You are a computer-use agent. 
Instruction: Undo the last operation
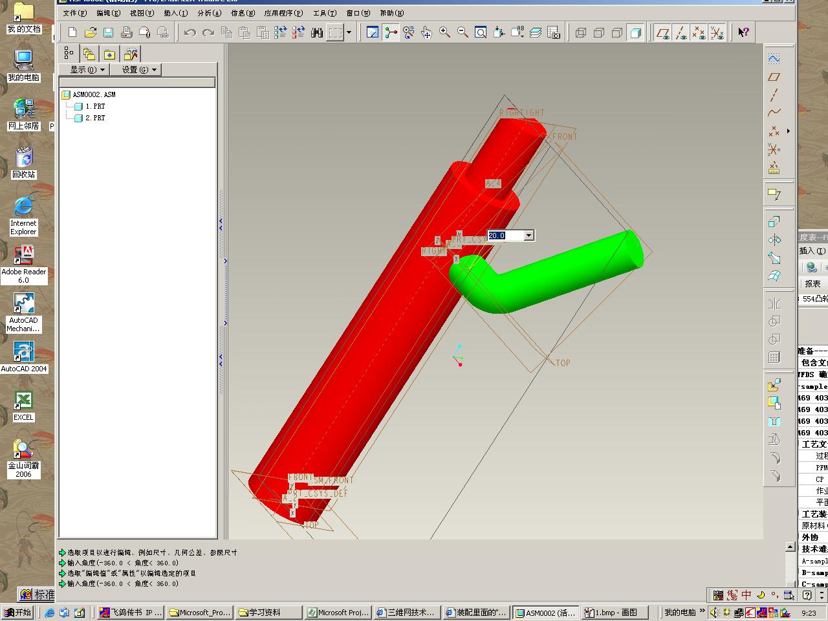coord(190,32)
